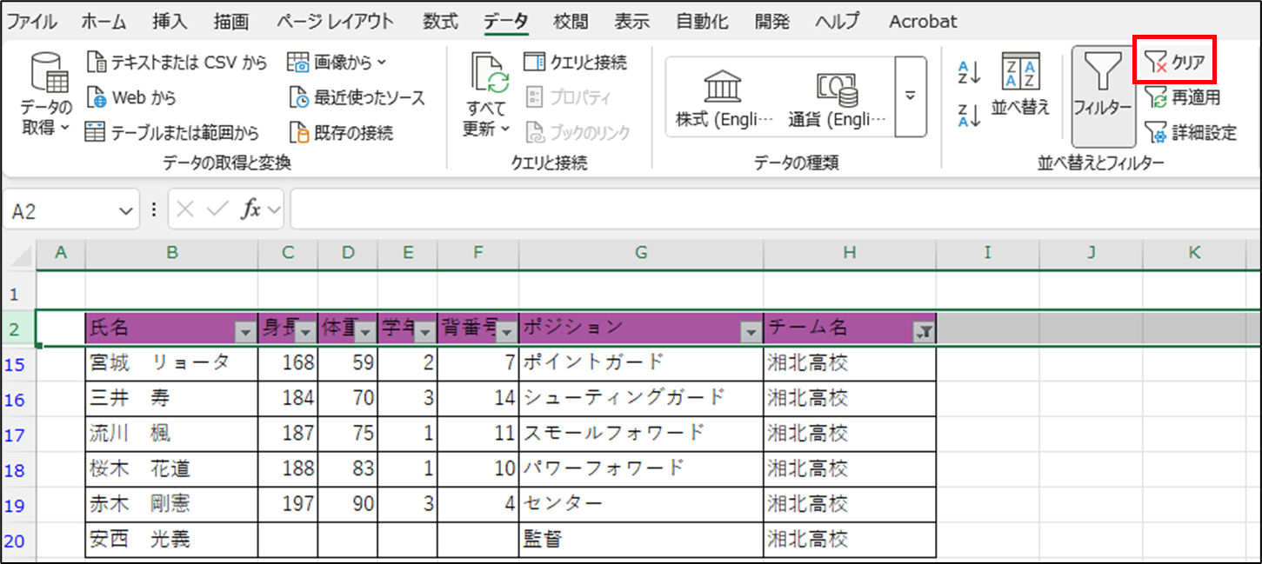Viewport: 1262px width, 564px height.
Task: Open the 氏名 column filter dropdown
Action: click(245, 331)
